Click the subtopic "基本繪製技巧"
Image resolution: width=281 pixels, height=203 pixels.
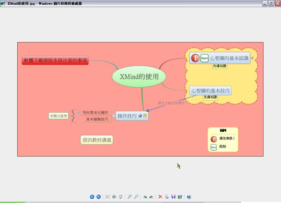[x=97, y=119]
